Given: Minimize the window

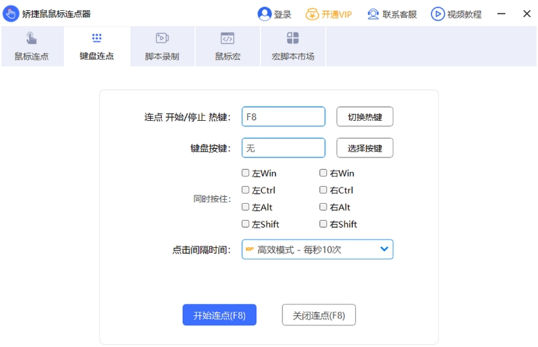Looking at the screenshot, I should (x=501, y=14).
